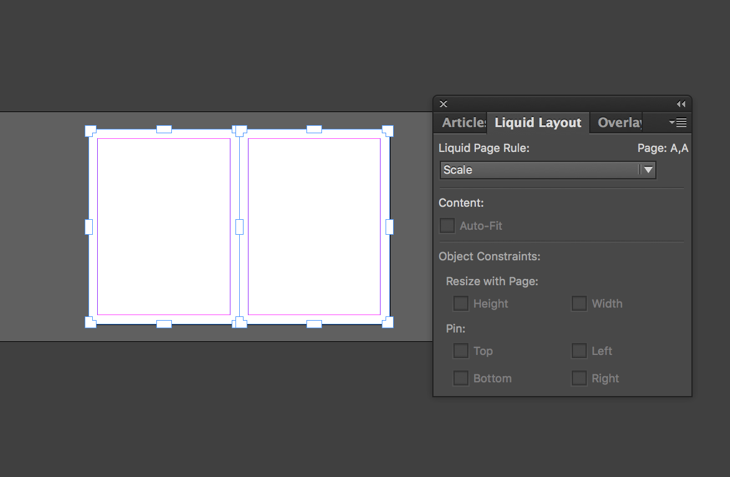Toggle the Pin Left checkbox
The width and height of the screenshot is (730, 477).
tap(579, 351)
